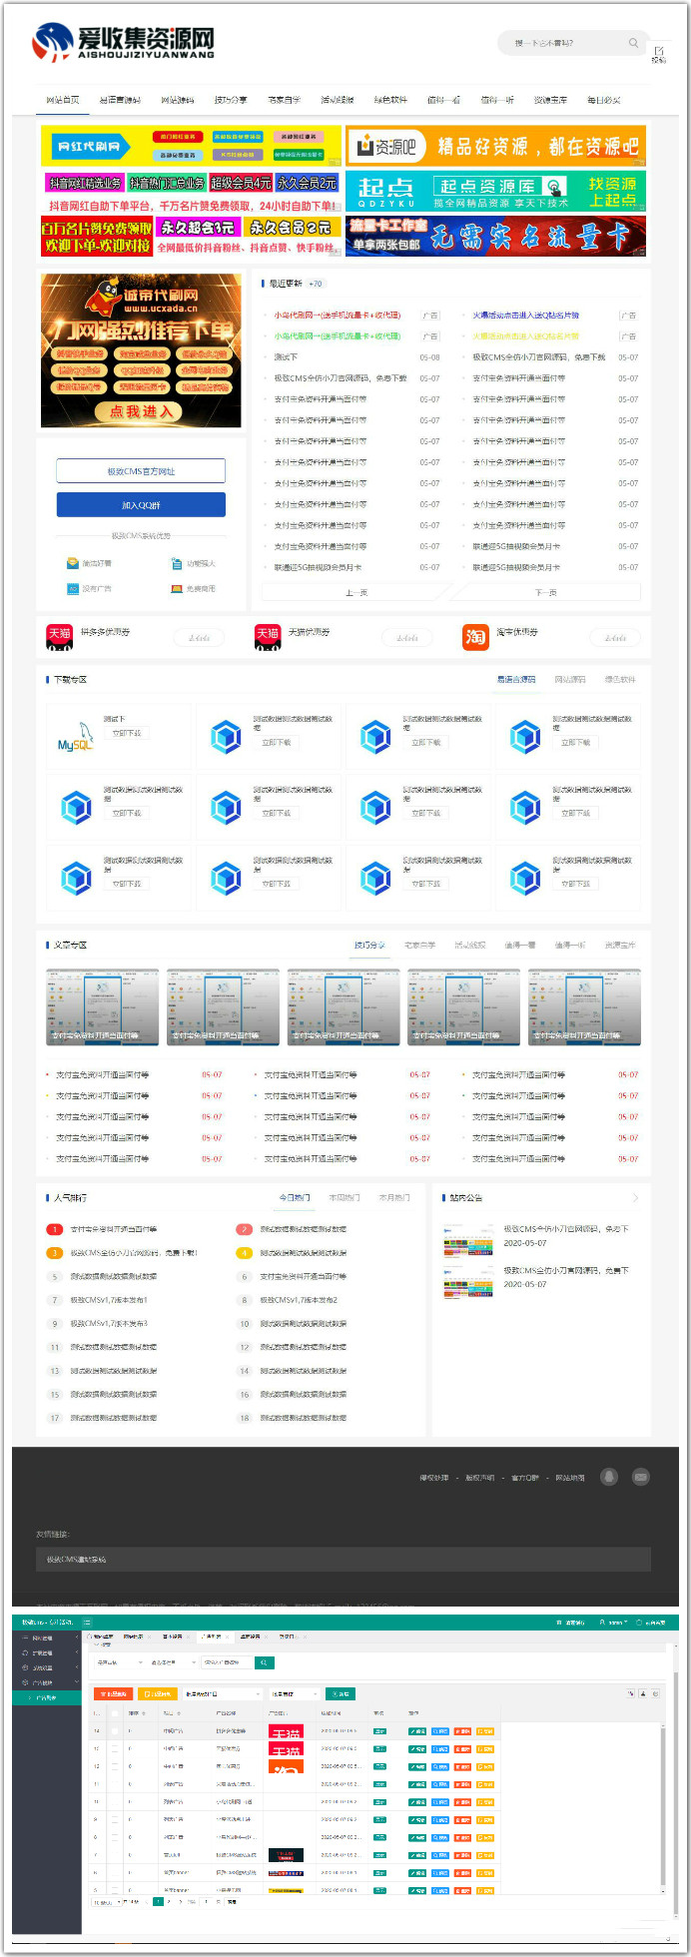
Task: Click the email envelope icon in footer
Action: click(x=641, y=1476)
